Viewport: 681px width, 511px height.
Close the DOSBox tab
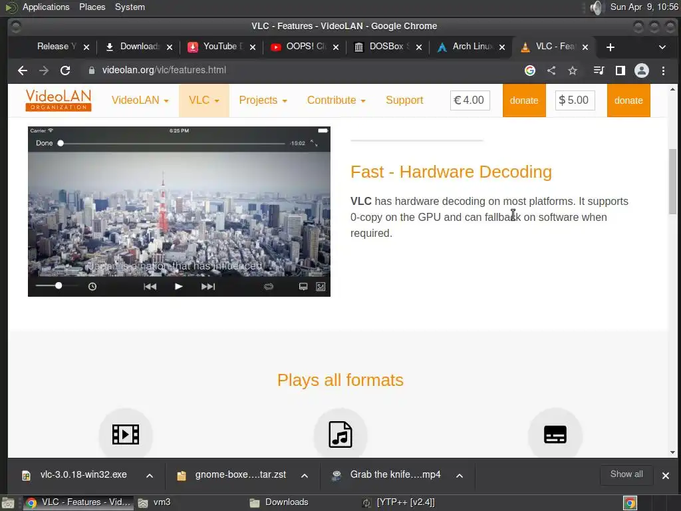[x=419, y=47]
